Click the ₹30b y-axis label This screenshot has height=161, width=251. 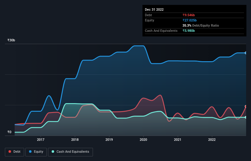click(11, 40)
